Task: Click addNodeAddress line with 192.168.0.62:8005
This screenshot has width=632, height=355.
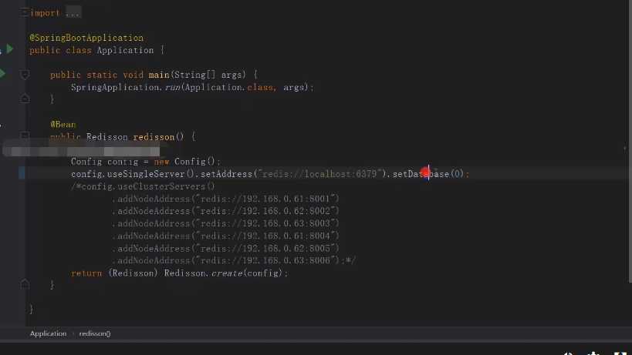Action: pos(225,249)
